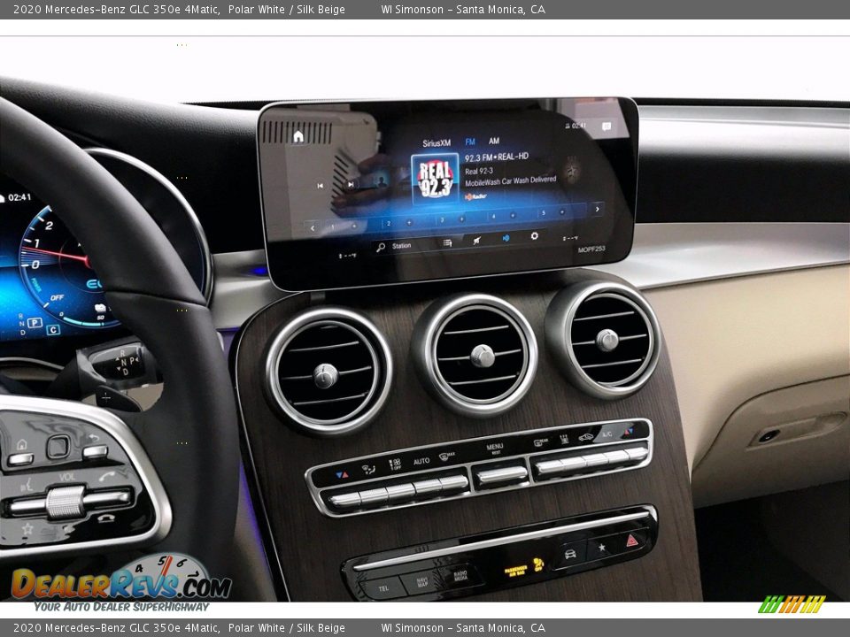
Task: Select radio preset 1
Action: [334, 227]
